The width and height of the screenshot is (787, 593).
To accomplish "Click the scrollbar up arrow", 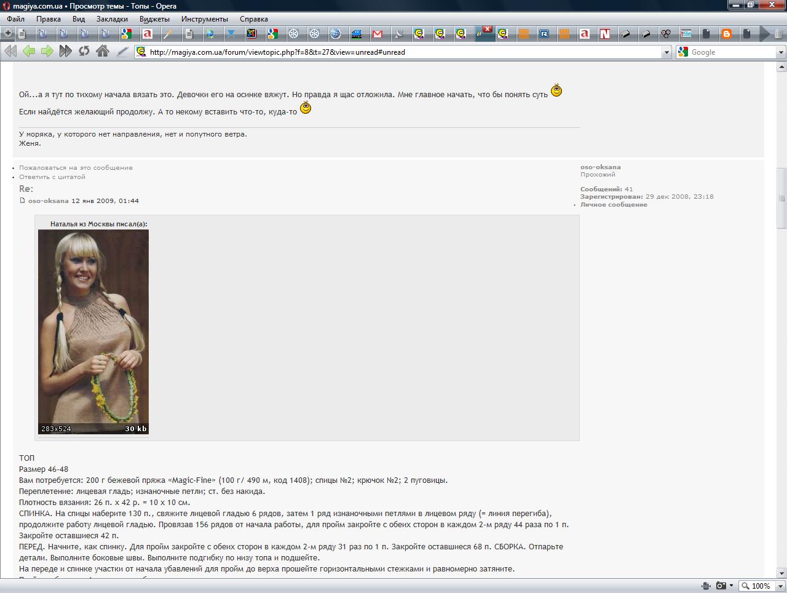I will point(781,66).
